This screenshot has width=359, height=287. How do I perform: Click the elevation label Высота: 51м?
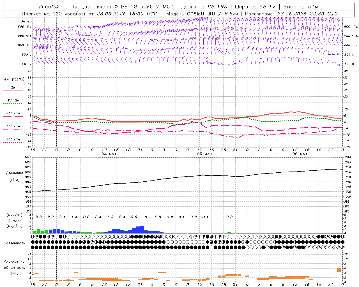[301, 7]
